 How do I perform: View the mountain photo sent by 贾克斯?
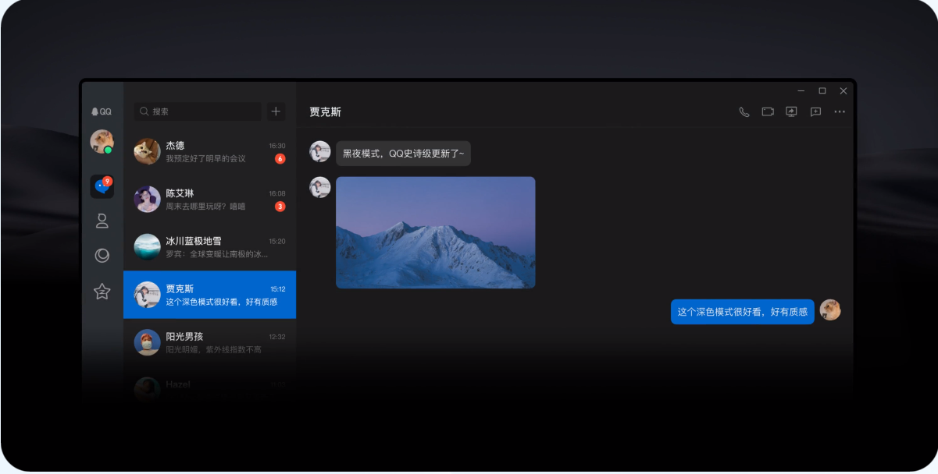point(435,232)
